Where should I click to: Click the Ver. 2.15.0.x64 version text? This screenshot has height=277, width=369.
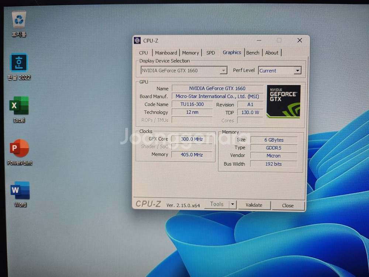(183, 205)
